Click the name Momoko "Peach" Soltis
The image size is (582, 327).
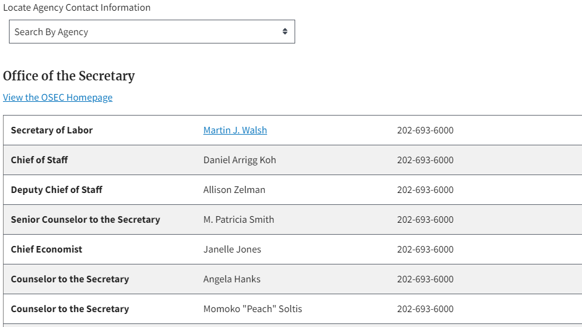253,309
